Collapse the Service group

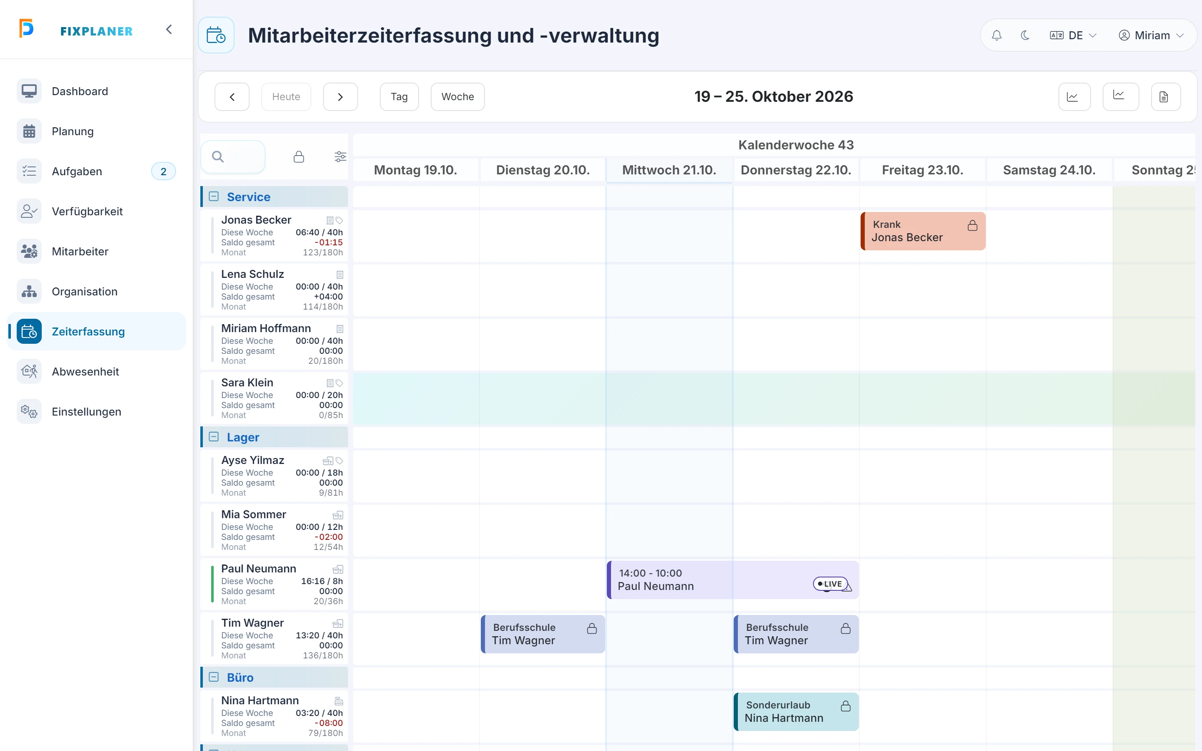pyautogui.click(x=214, y=197)
